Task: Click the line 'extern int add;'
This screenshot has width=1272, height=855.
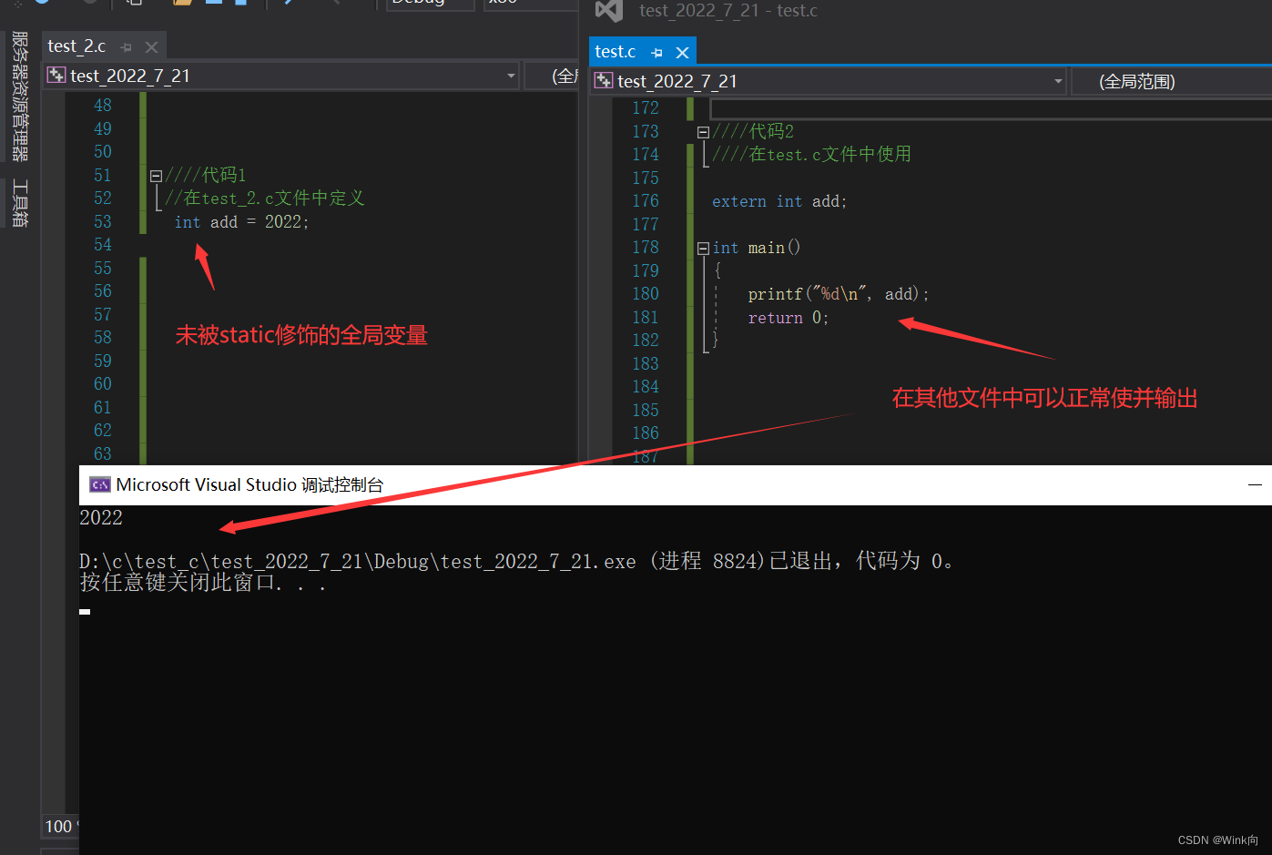Action: (x=779, y=201)
